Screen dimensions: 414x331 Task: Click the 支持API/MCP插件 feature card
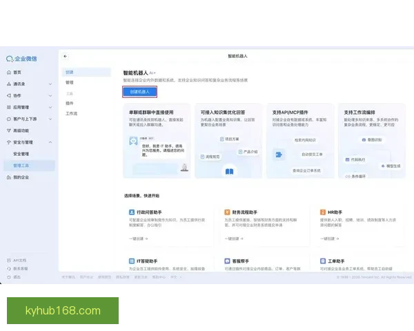click(300, 141)
